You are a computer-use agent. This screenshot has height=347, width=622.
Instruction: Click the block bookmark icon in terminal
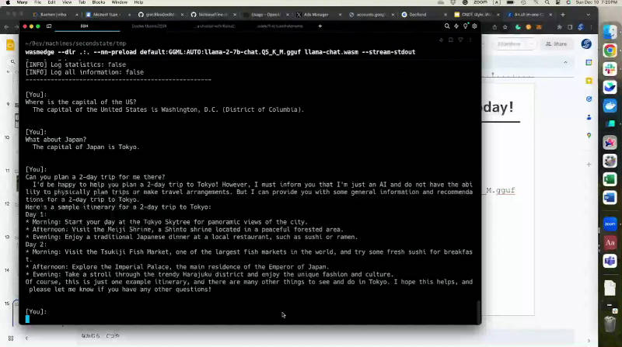coord(451,40)
